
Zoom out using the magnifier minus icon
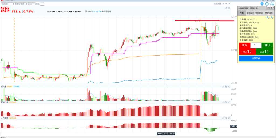click(272, 17)
